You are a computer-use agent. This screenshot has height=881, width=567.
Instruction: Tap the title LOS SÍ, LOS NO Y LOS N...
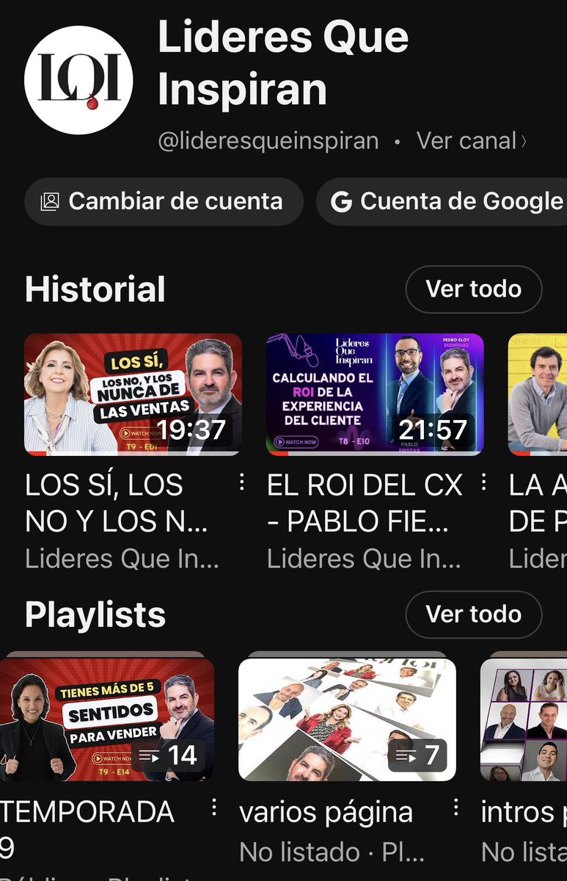117,503
